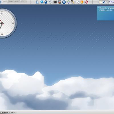
Task: Click the pale yellow note tray icon
Action: 101,2
